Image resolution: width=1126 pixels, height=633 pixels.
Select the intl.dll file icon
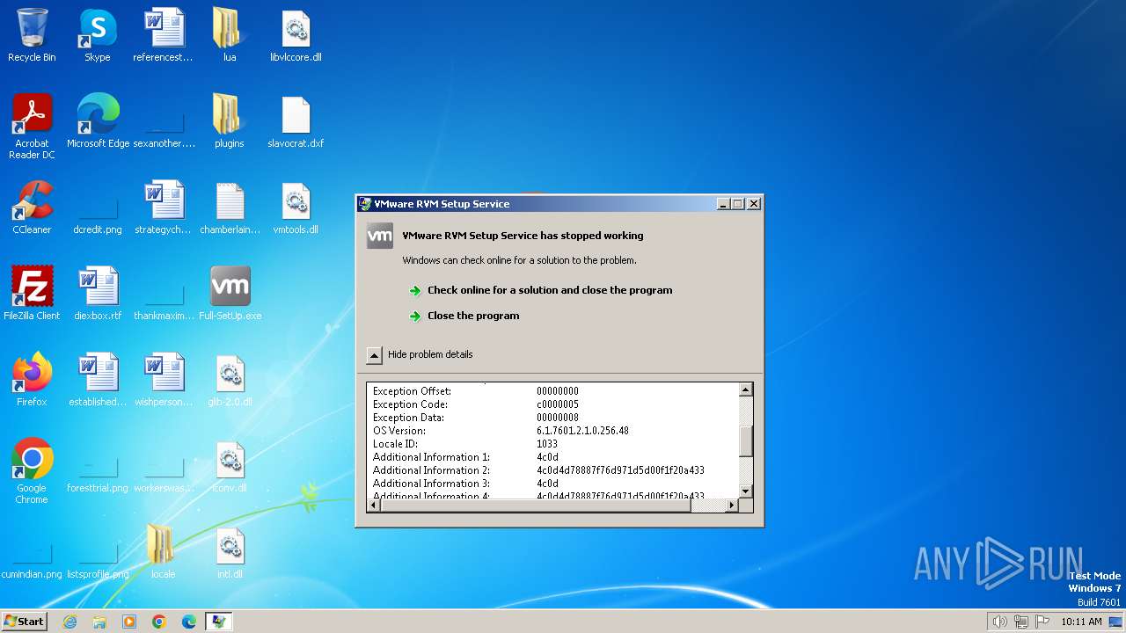230,553
